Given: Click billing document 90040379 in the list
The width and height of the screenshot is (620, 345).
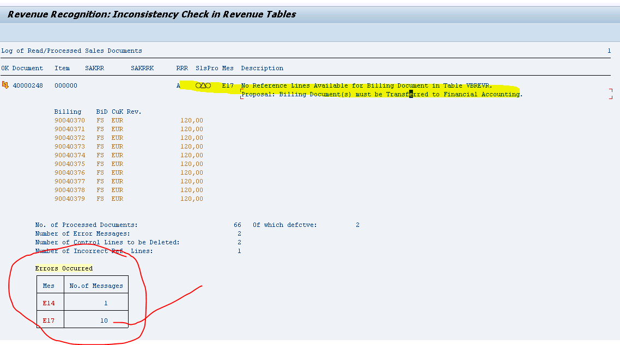Looking at the screenshot, I should point(70,199).
